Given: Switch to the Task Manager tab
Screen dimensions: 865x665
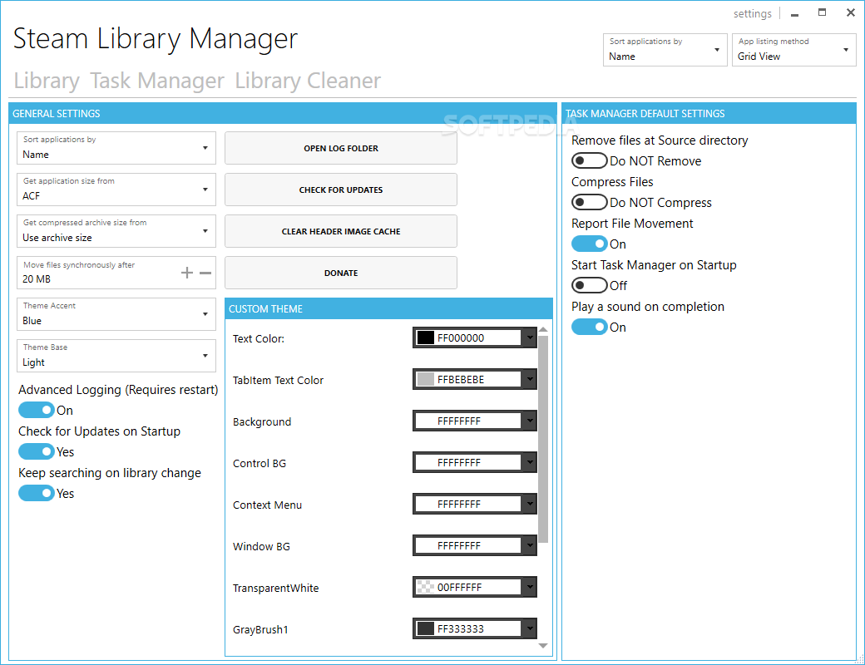Looking at the screenshot, I should click(x=157, y=81).
